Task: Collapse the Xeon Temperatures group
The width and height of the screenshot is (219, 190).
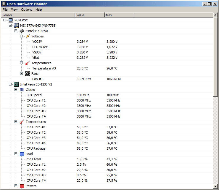Action: 16,122
